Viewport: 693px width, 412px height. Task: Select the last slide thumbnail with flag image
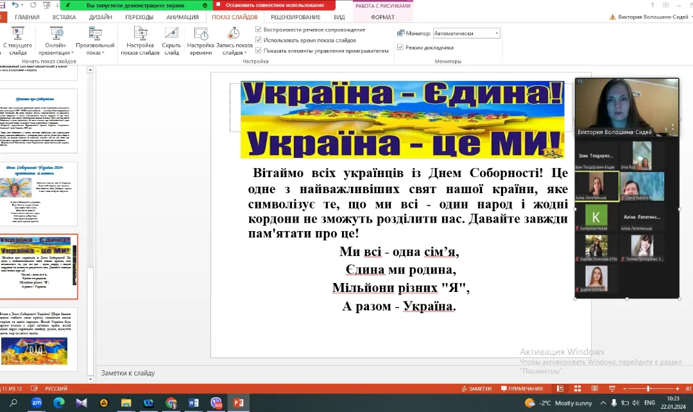coord(39,339)
